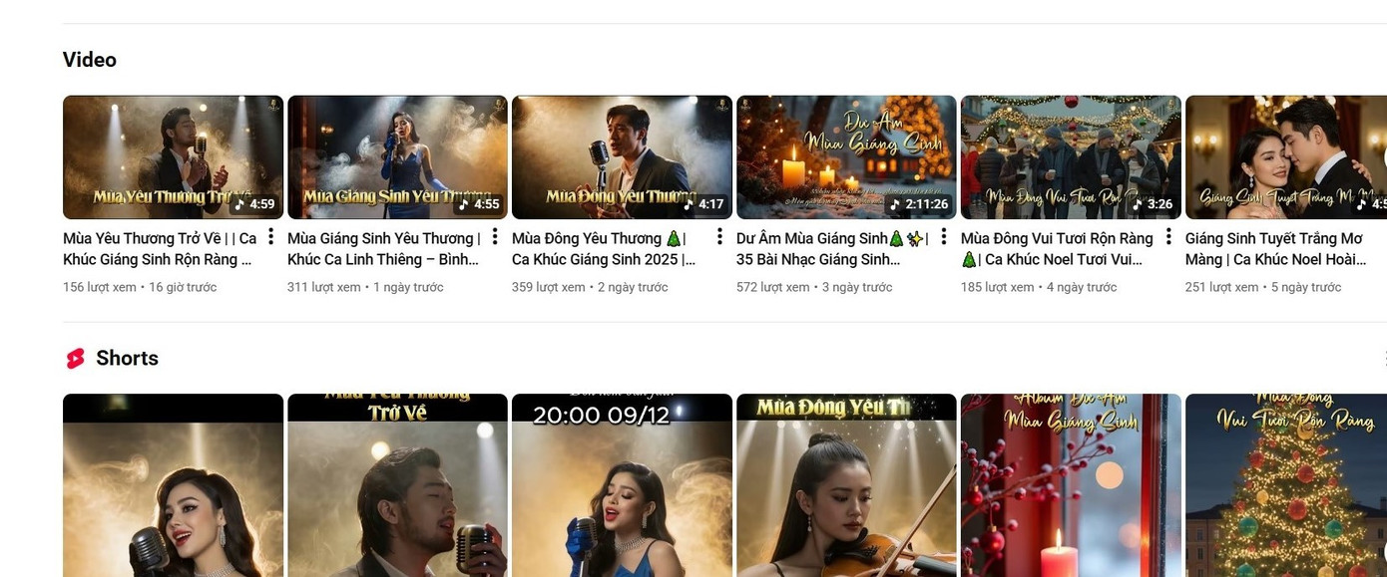
Task: Play the Christmas tree Short Vui Tươi Rộn Ràng
Action: point(1285,488)
